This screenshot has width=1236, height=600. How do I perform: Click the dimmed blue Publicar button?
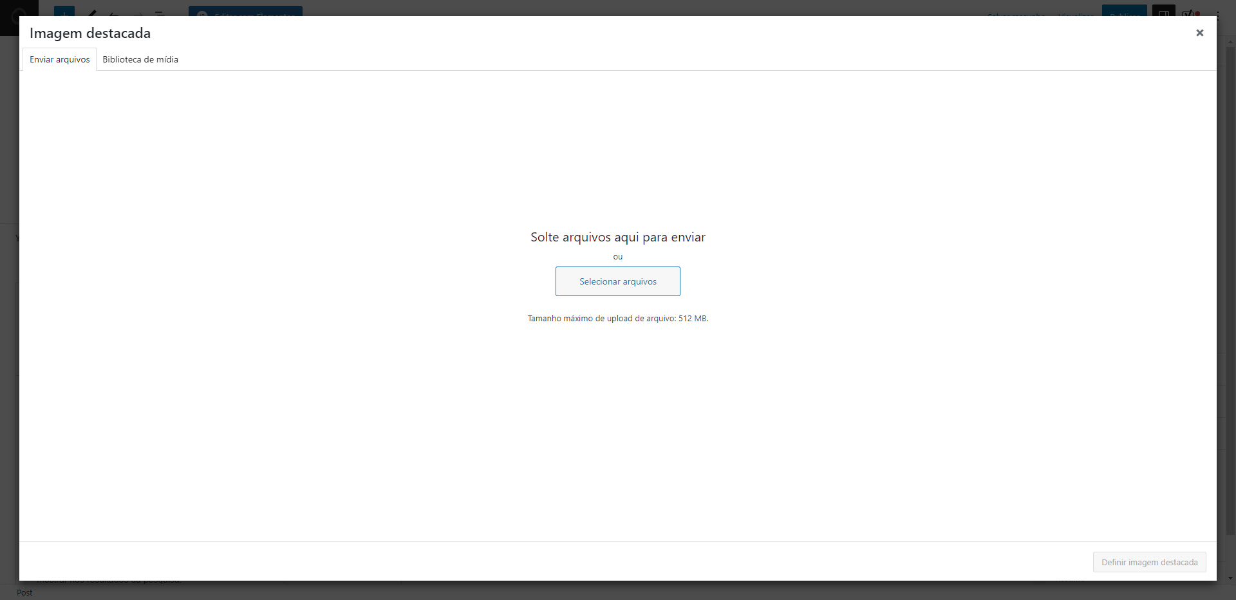point(1124,11)
